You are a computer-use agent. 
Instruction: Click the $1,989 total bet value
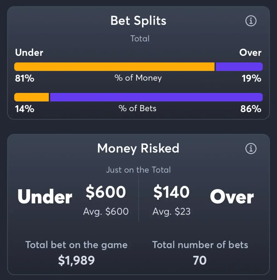click(76, 260)
